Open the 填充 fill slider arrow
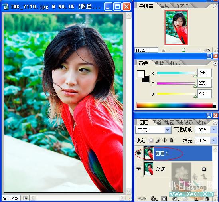The image size is (219, 202). click(x=213, y=140)
